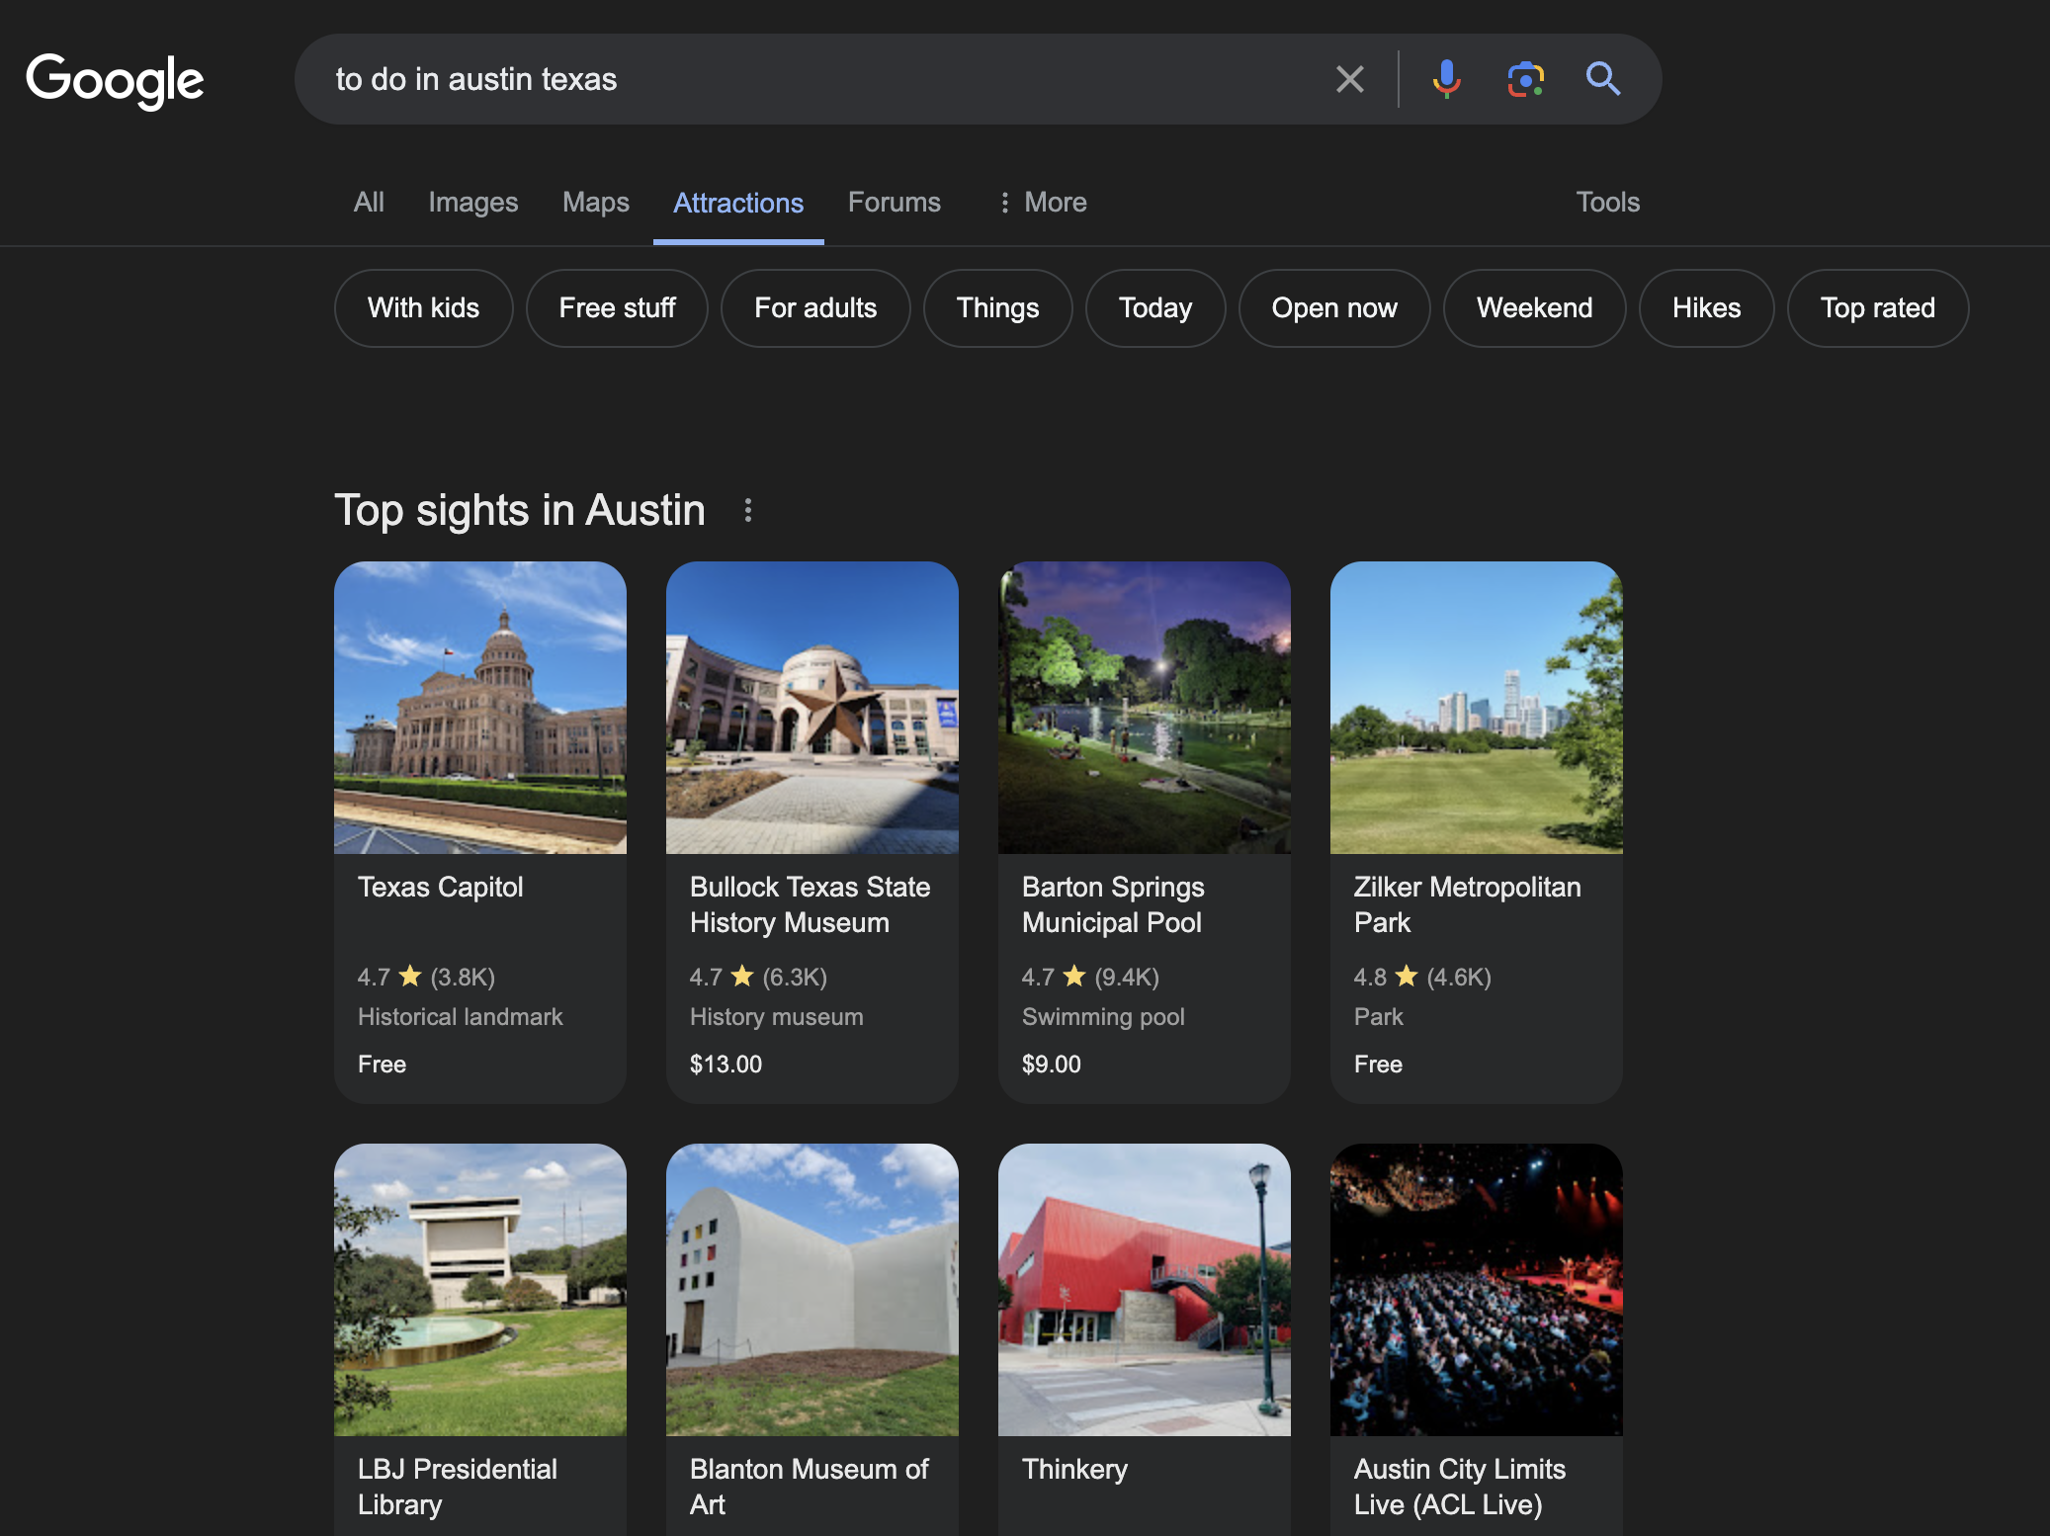Viewport: 2050px width, 1536px height.
Task: Enable the Open now filter chip
Action: 1333,308
